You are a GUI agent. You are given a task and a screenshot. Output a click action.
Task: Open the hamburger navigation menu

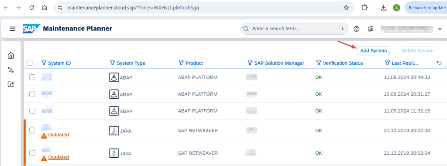point(12,29)
